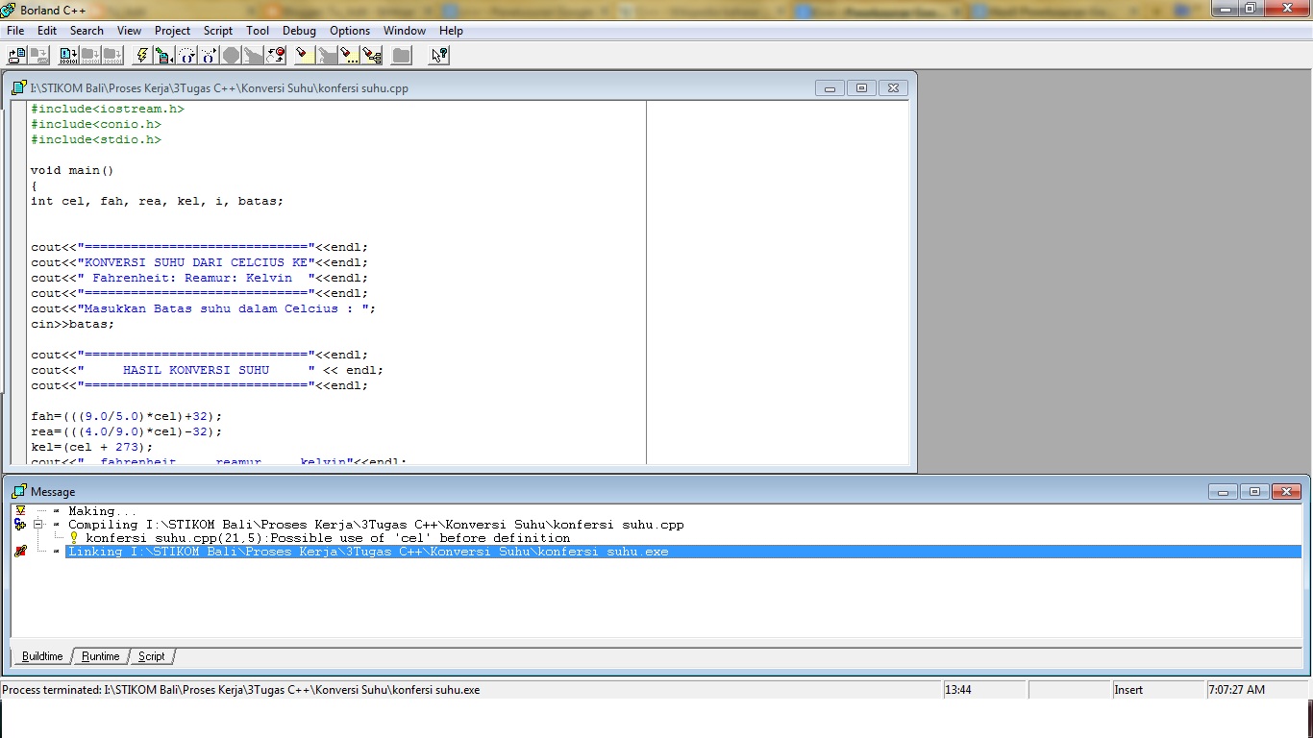Switch to the Runtime tab
This screenshot has height=738, width=1313.
[x=100, y=656]
